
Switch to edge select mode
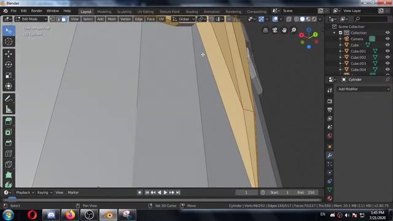click(58, 19)
